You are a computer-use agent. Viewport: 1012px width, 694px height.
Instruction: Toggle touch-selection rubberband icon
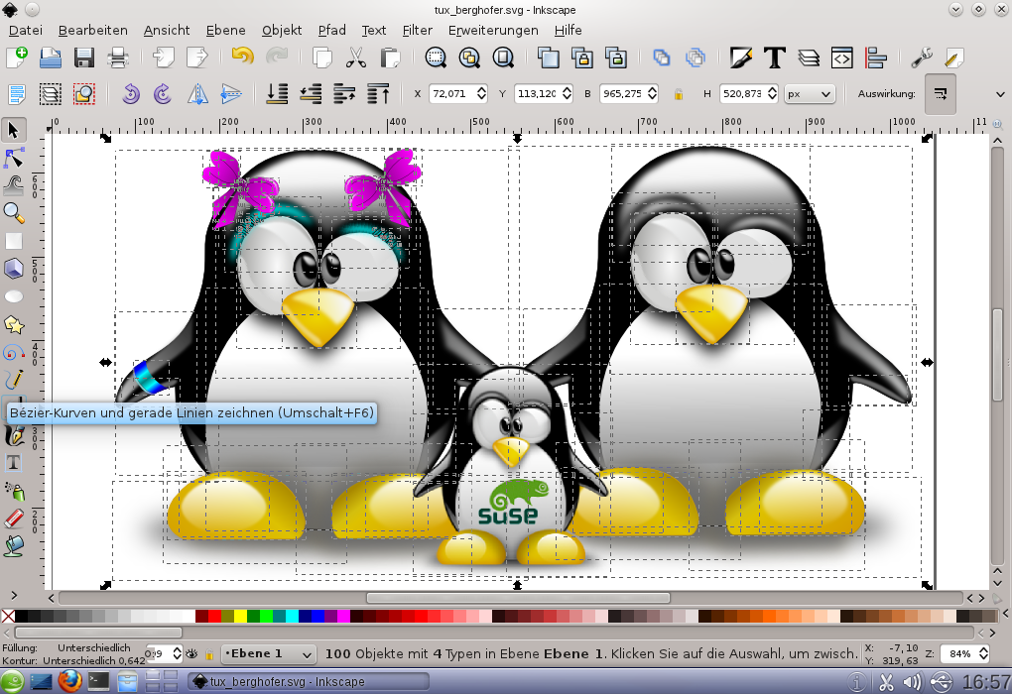pos(84,94)
